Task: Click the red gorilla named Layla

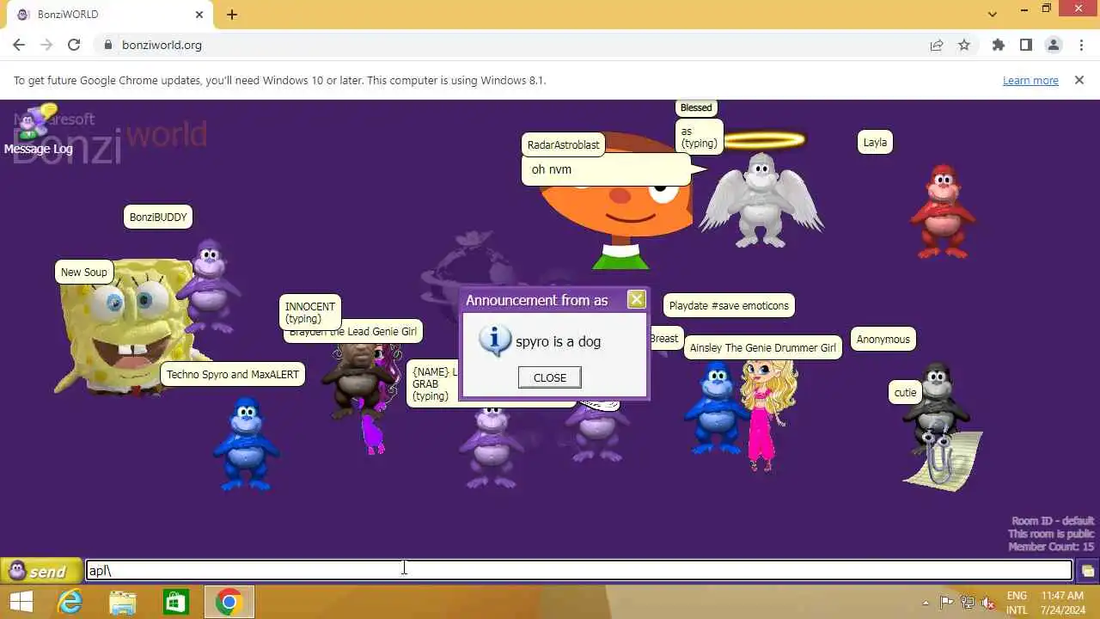Action: [943, 211]
